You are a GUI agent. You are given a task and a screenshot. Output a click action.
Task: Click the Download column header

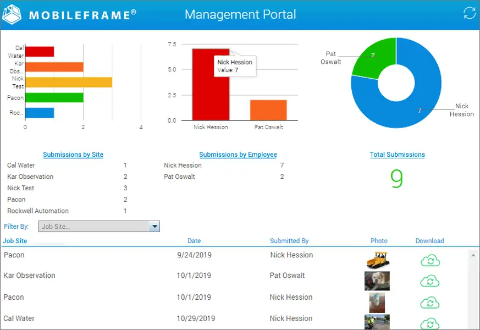(x=430, y=241)
